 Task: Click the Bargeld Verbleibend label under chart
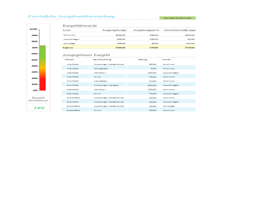pos(38,99)
